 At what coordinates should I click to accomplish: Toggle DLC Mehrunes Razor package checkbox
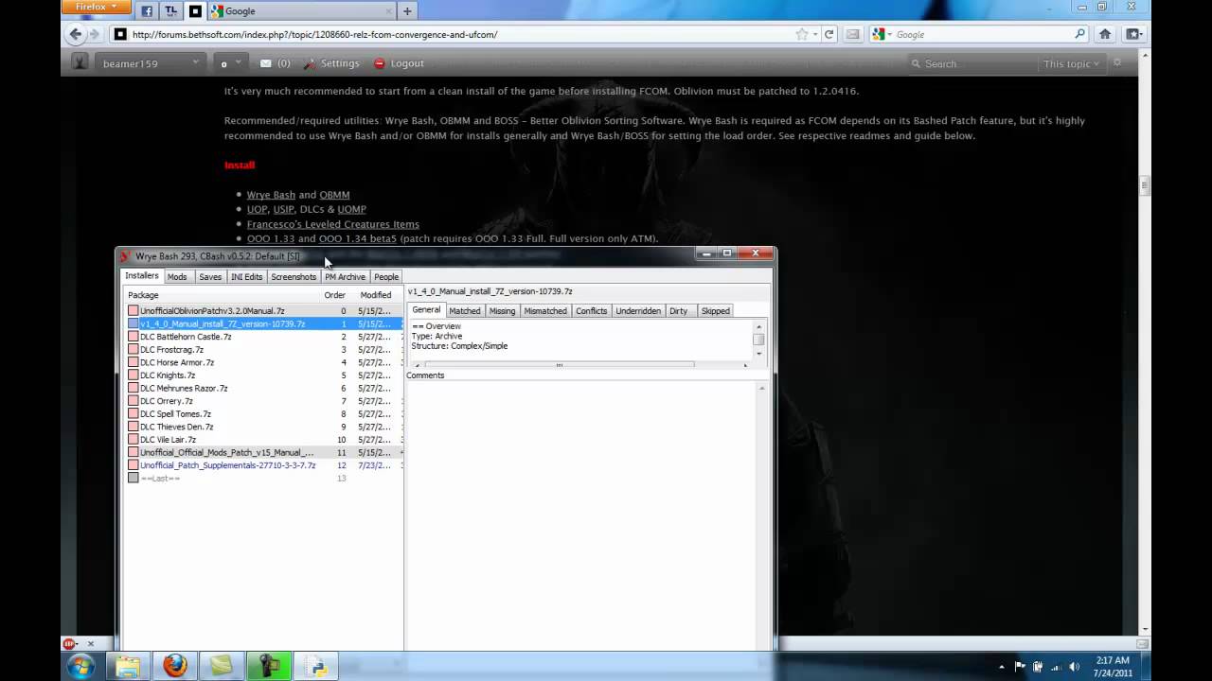pos(134,388)
